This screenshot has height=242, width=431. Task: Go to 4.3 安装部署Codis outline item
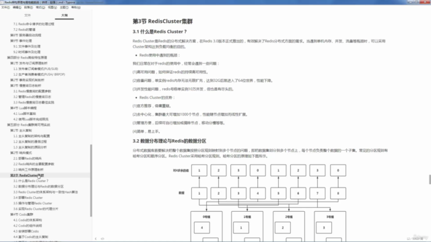(26, 231)
